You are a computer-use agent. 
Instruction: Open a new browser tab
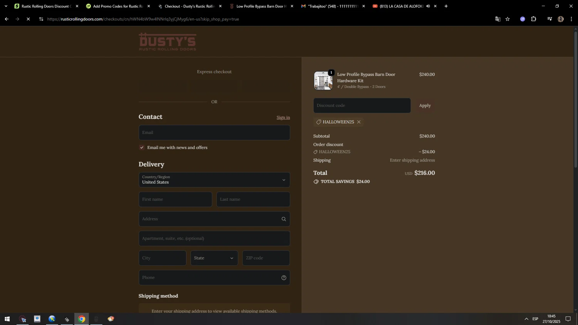click(x=446, y=6)
